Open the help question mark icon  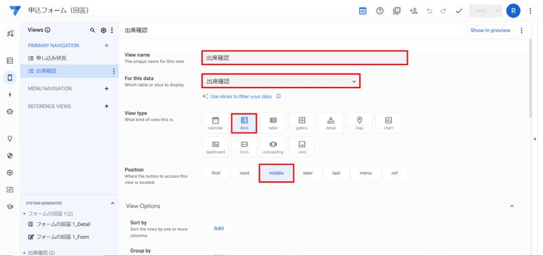click(x=380, y=11)
